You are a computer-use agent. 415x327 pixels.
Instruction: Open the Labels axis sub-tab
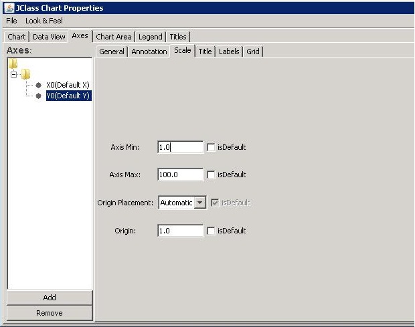[x=229, y=51]
